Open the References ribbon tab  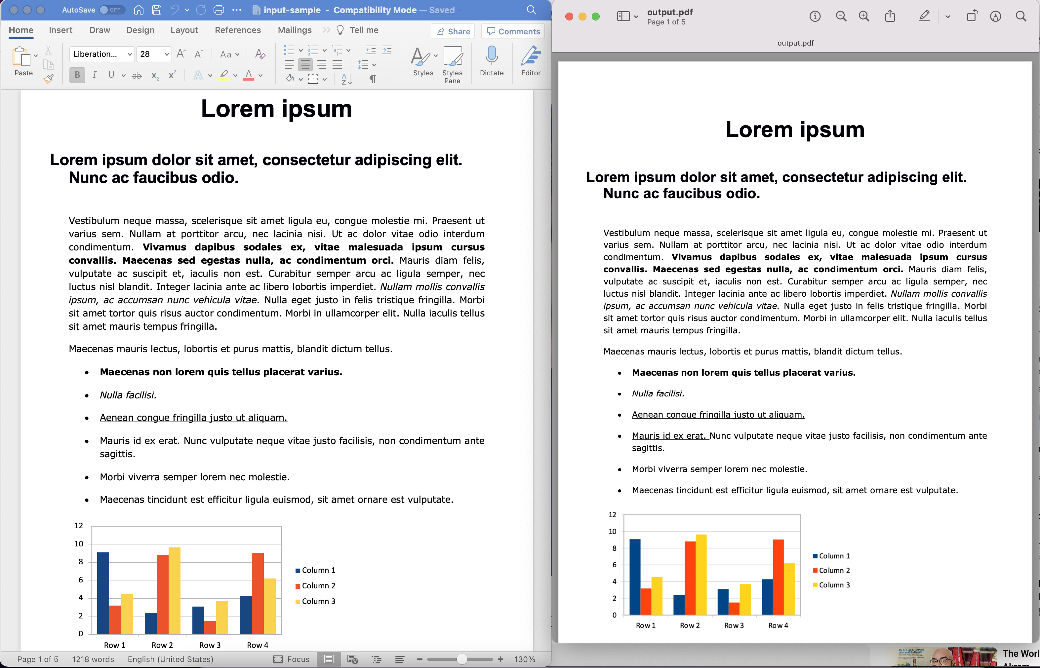[x=238, y=30]
